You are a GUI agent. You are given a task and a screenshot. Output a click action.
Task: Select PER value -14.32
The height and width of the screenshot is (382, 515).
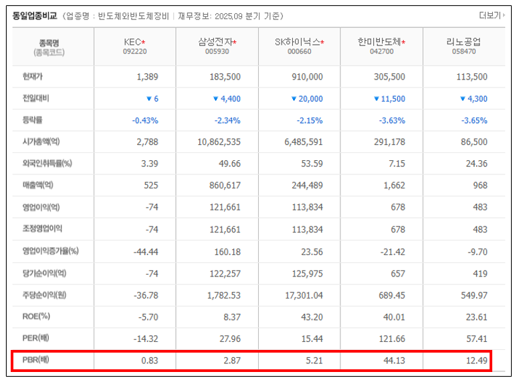(146, 339)
